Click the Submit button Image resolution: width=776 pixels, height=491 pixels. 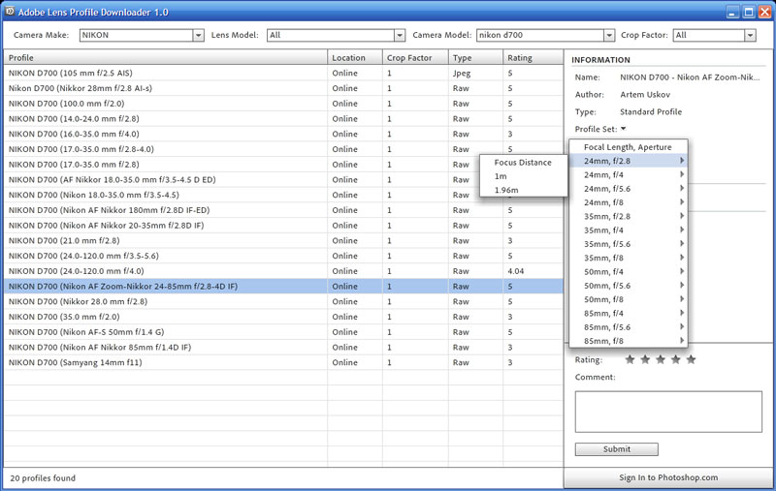point(617,449)
